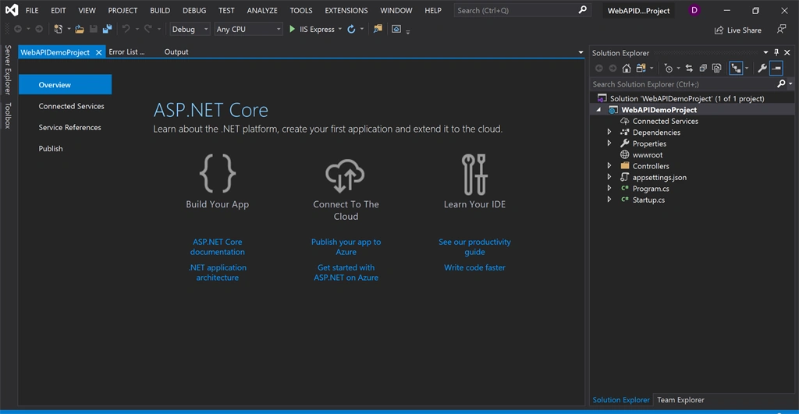Expand the Controllers folder
The height and width of the screenshot is (414, 799).
point(609,165)
